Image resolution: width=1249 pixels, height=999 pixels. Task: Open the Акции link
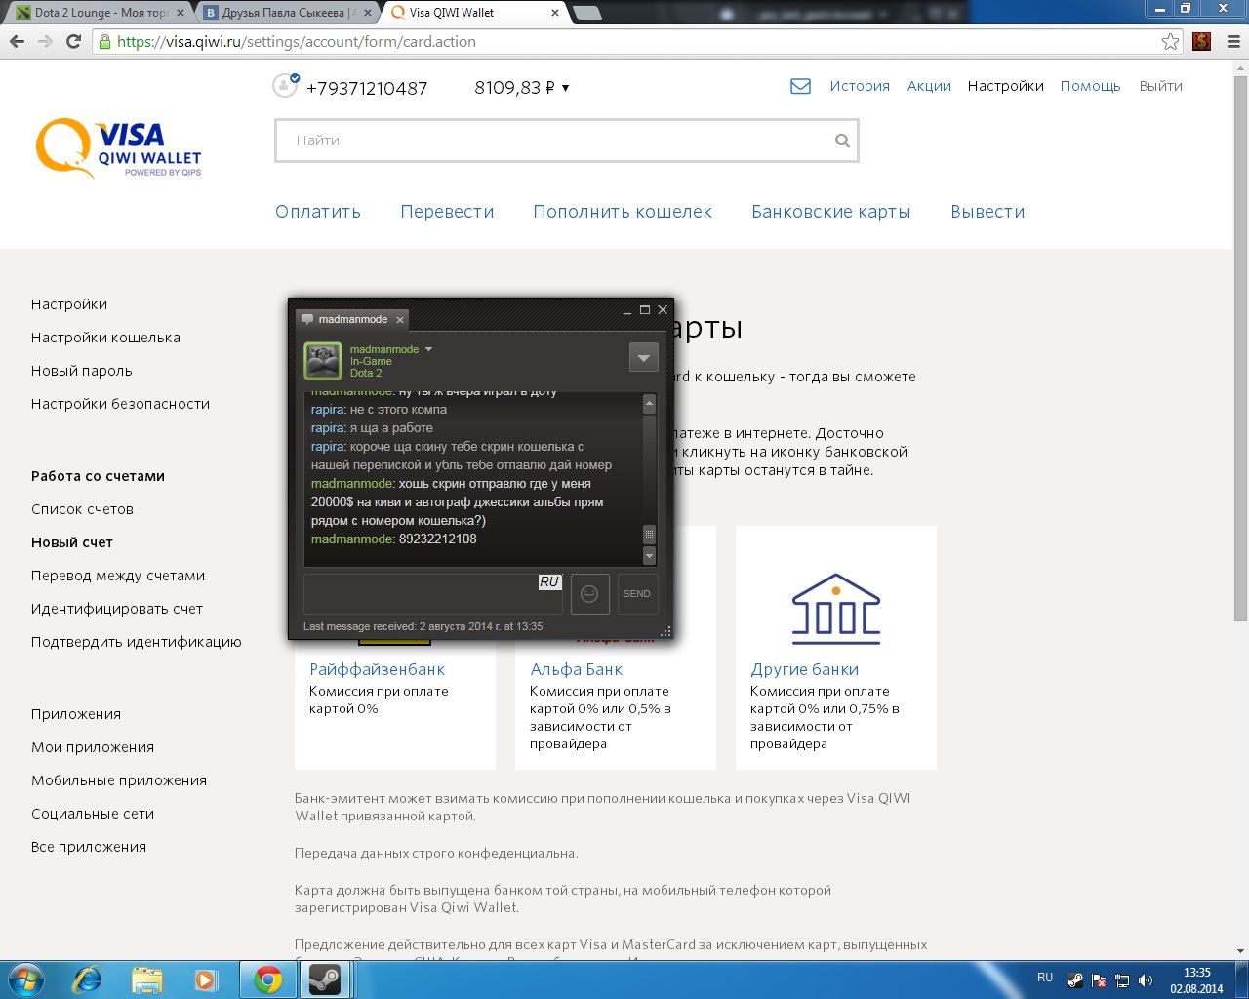(929, 86)
